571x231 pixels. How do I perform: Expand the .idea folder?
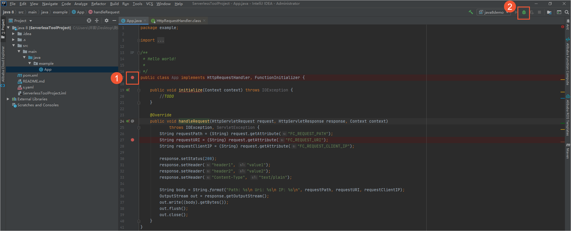(x=13, y=34)
